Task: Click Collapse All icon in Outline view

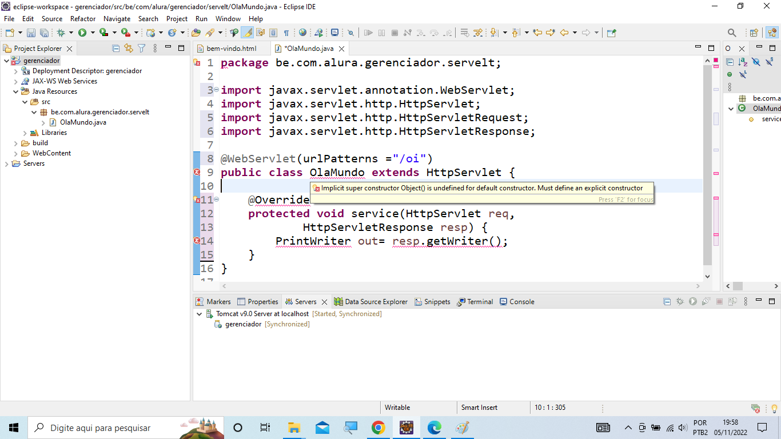Action: click(x=730, y=62)
